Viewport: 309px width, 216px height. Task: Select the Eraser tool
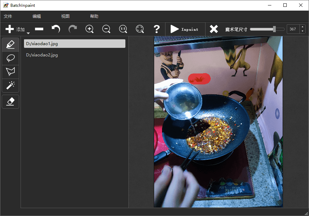[10, 102]
